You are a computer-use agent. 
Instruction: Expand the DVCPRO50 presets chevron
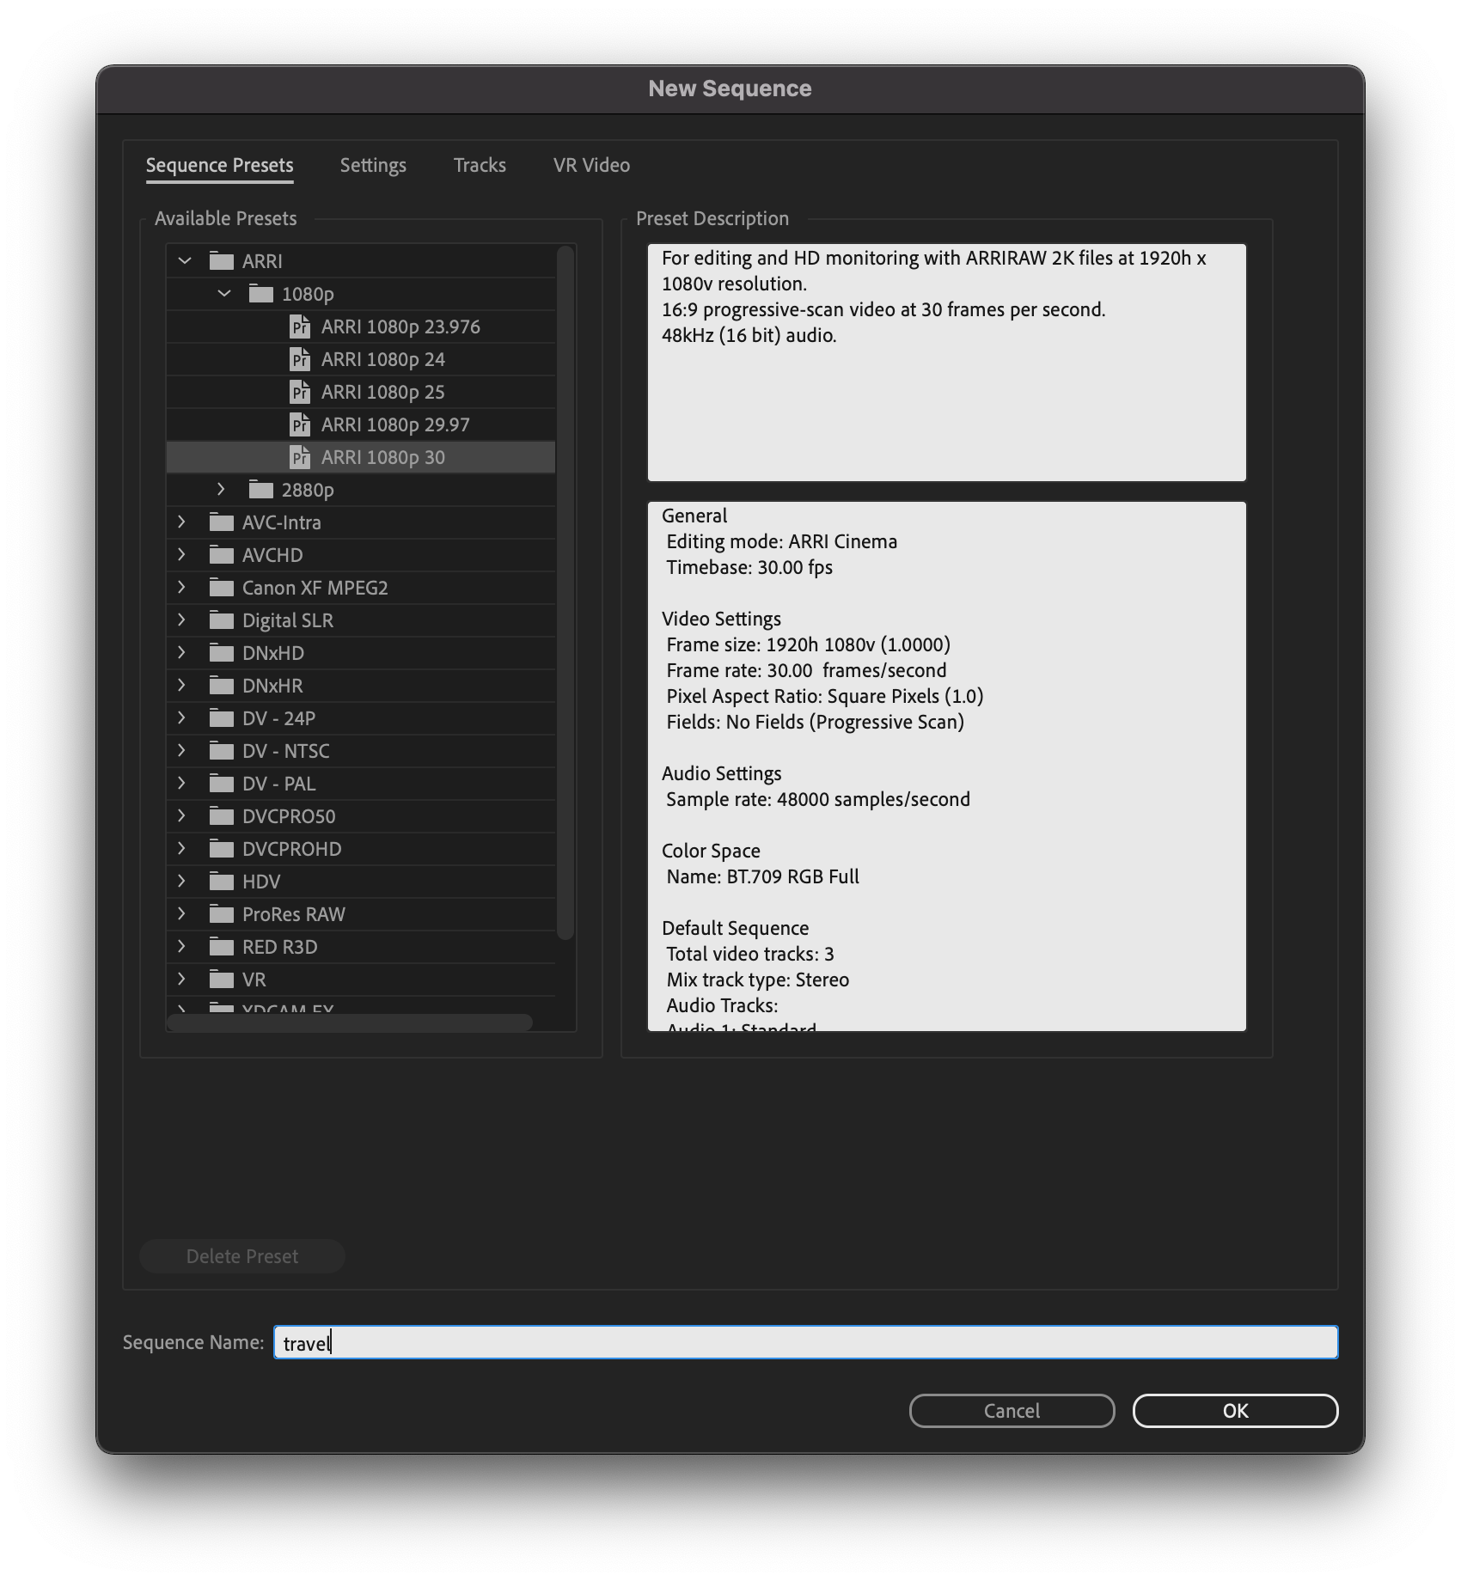click(x=181, y=815)
